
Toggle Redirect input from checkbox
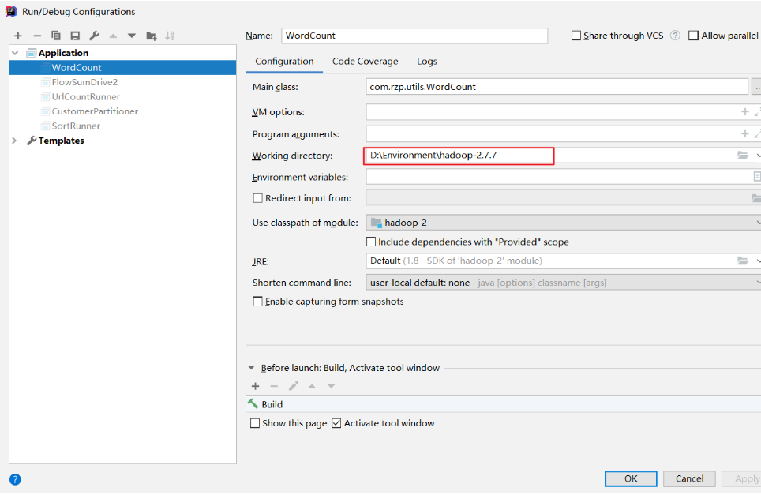257,198
